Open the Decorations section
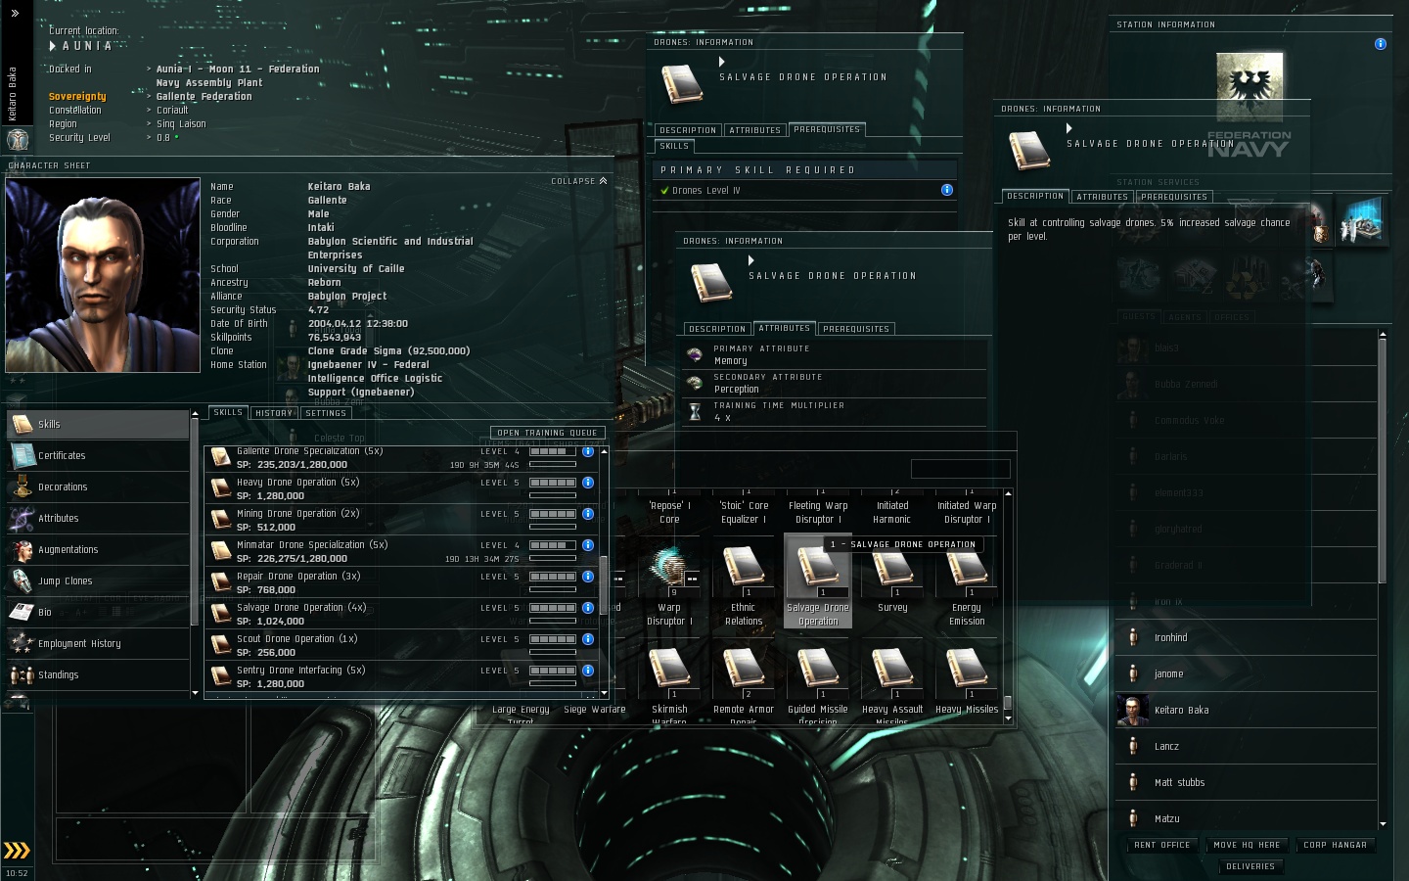The height and width of the screenshot is (881, 1409). (98, 487)
